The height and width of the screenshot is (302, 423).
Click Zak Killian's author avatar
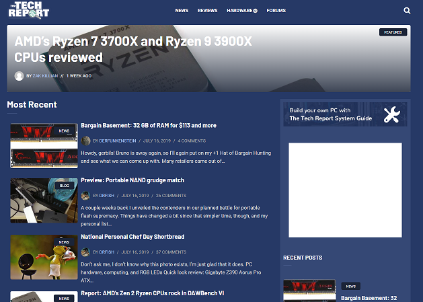(x=19, y=76)
